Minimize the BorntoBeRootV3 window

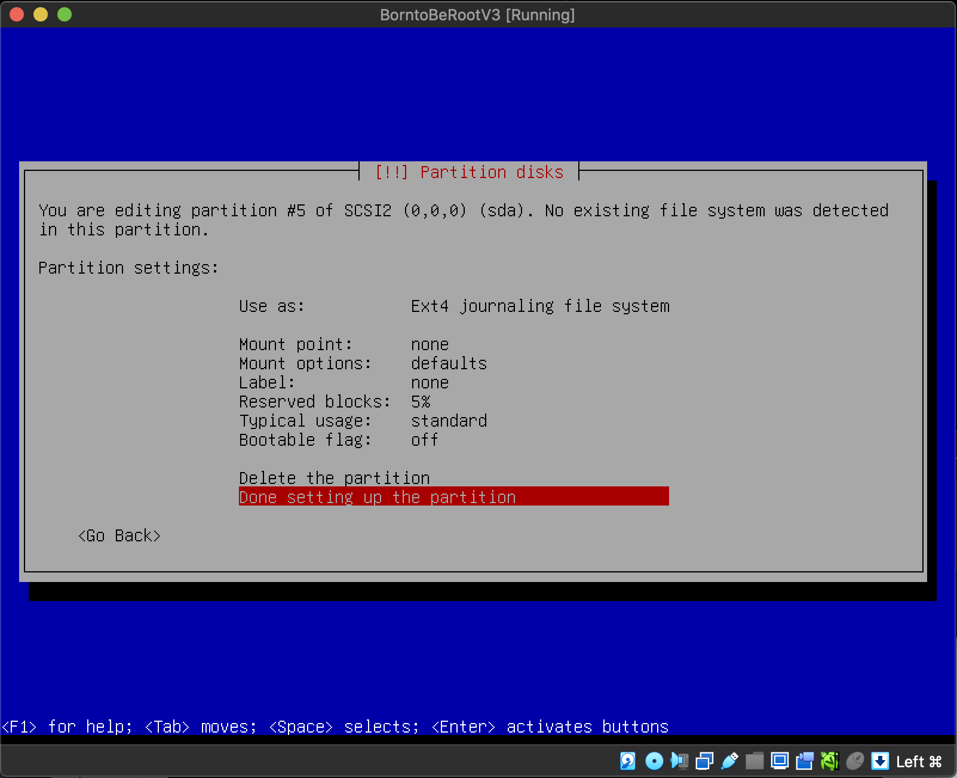41,14
